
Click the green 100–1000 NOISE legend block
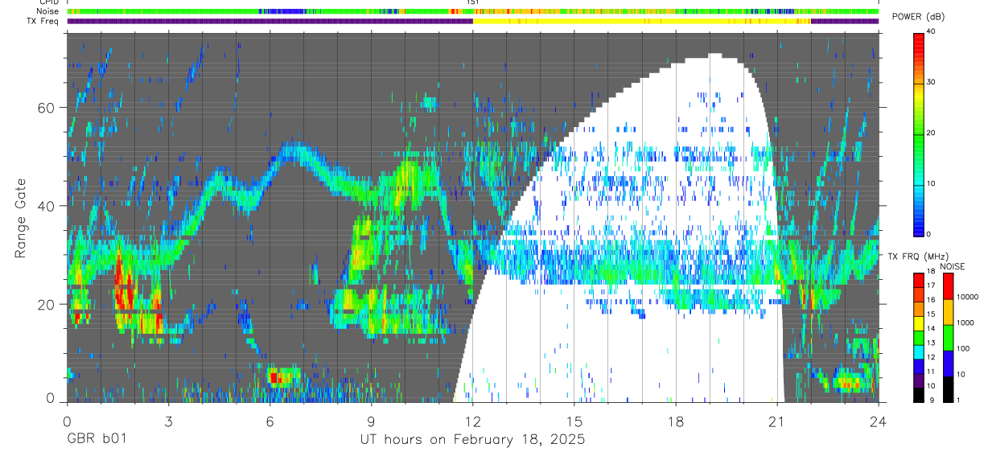point(949,338)
